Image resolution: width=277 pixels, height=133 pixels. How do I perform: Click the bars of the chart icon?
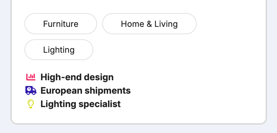click(x=31, y=76)
